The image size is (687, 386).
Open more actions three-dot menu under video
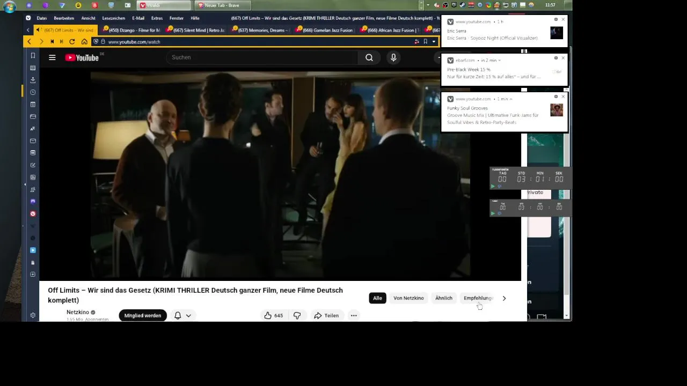pyautogui.click(x=354, y=316)
